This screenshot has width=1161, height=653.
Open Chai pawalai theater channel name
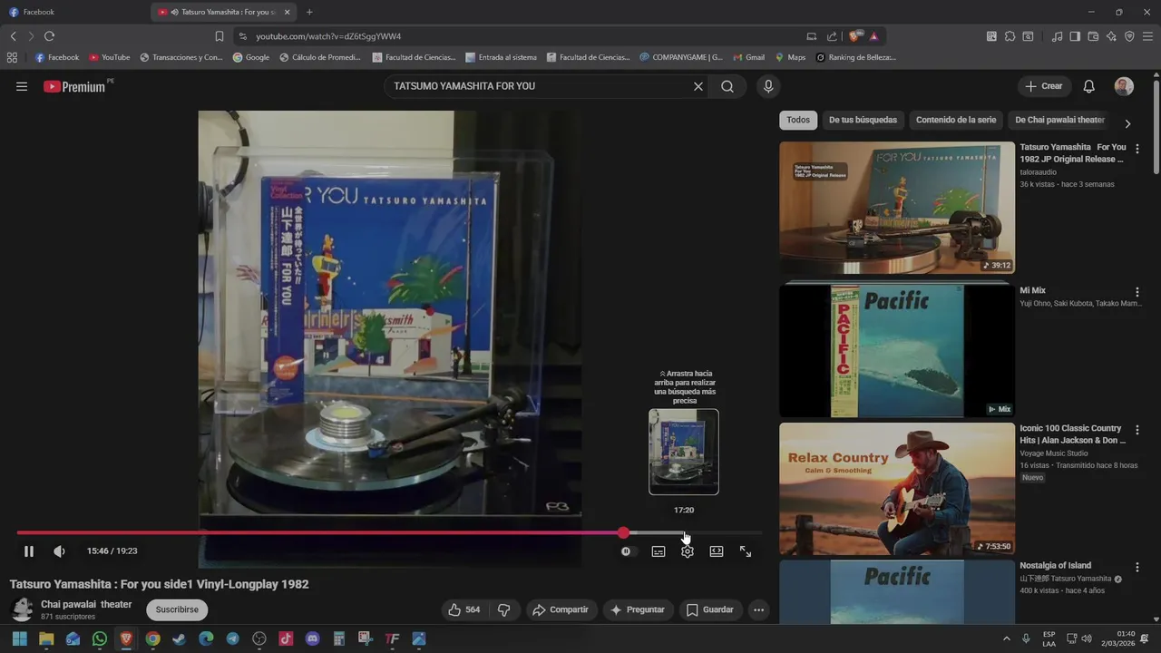86,604
